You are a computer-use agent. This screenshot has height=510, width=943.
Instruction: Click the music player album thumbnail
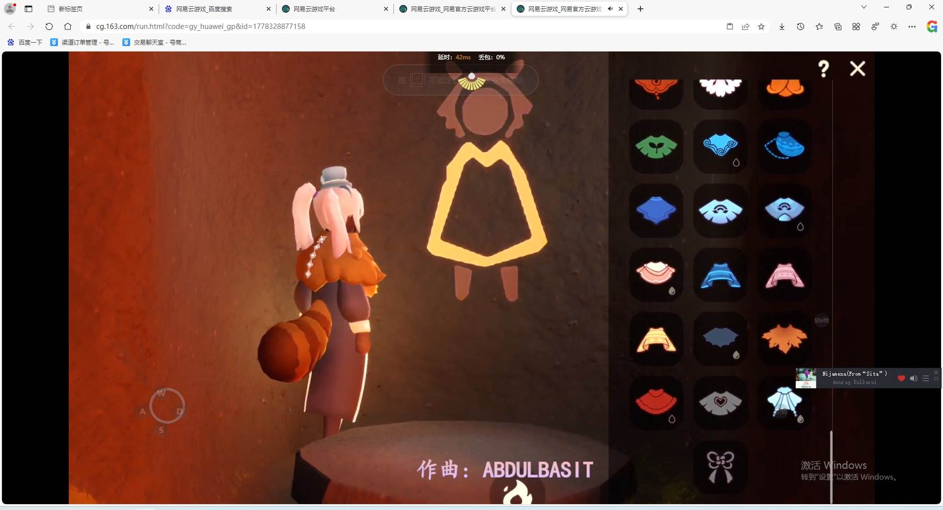pos(806,378)
